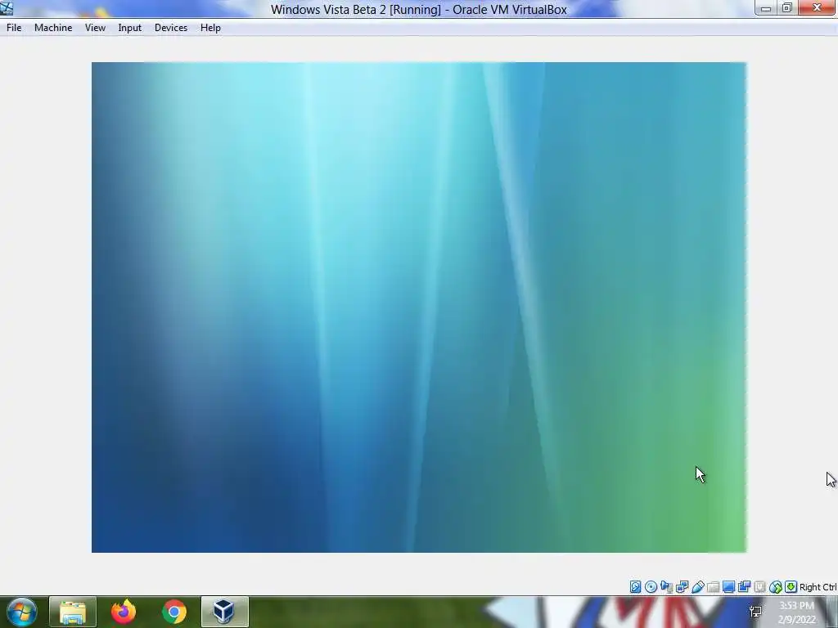Click the network tray icon

pos(755,612)
